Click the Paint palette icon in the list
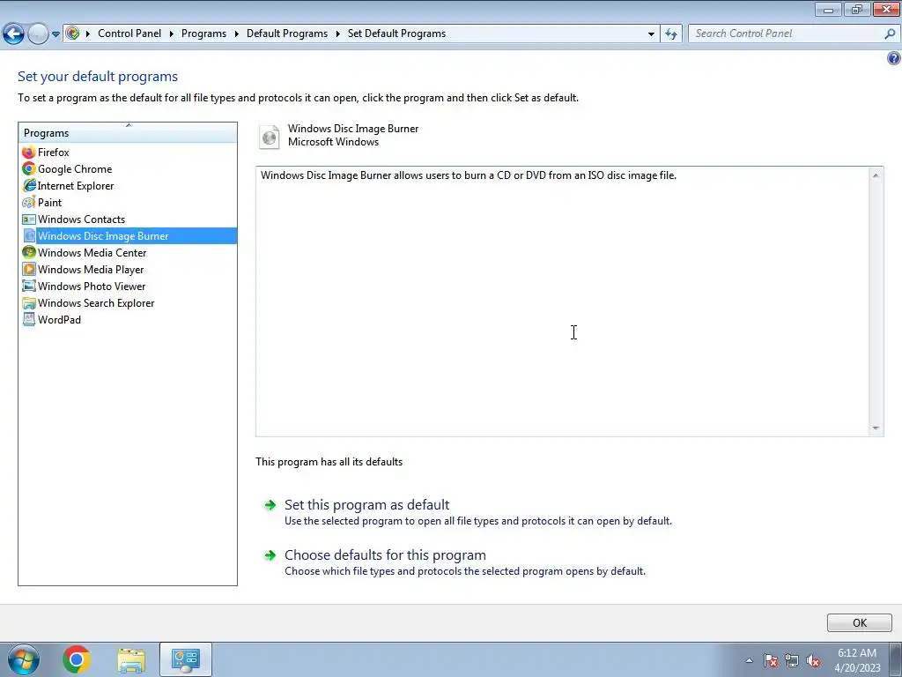902x677 pixels. point(29,203)
